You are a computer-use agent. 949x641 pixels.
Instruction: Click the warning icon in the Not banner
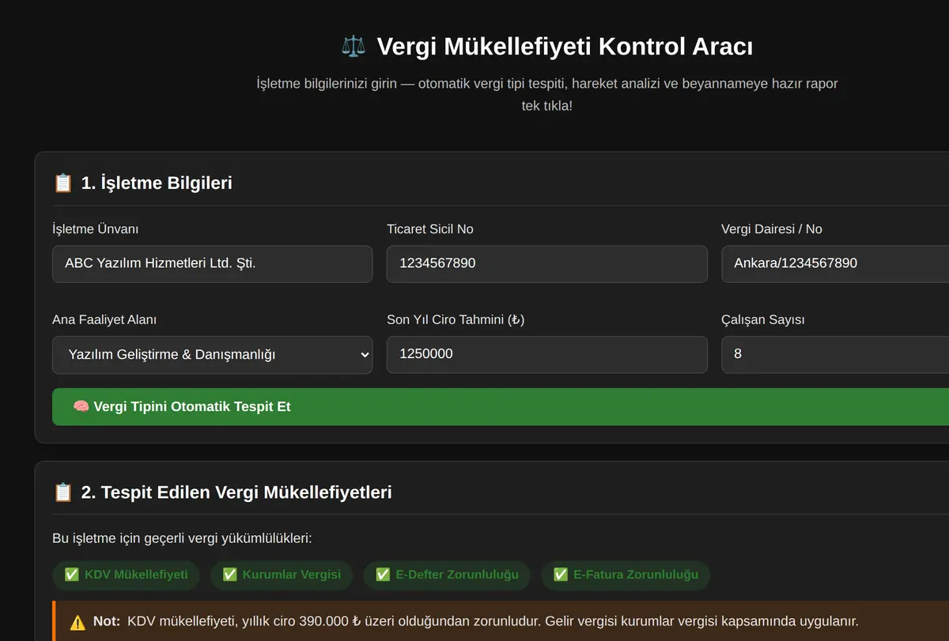click(x=78, y=622)
